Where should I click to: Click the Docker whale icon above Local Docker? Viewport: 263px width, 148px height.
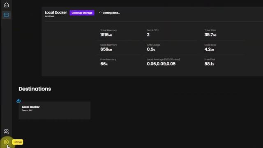coord(18,101)
